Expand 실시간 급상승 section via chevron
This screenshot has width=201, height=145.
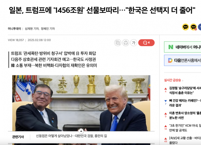[x=183, y=81]
